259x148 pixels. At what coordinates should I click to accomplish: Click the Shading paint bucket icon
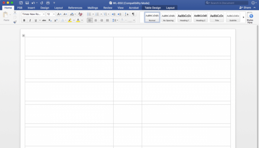(122, 20)
